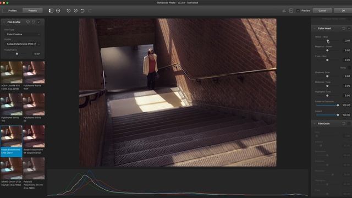Click the Preserve Exposure value 100.00

[346, 105]
